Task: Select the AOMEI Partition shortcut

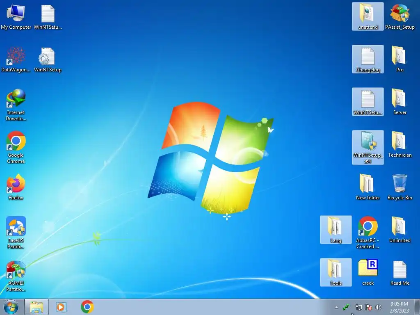Action: click(16, 276)
